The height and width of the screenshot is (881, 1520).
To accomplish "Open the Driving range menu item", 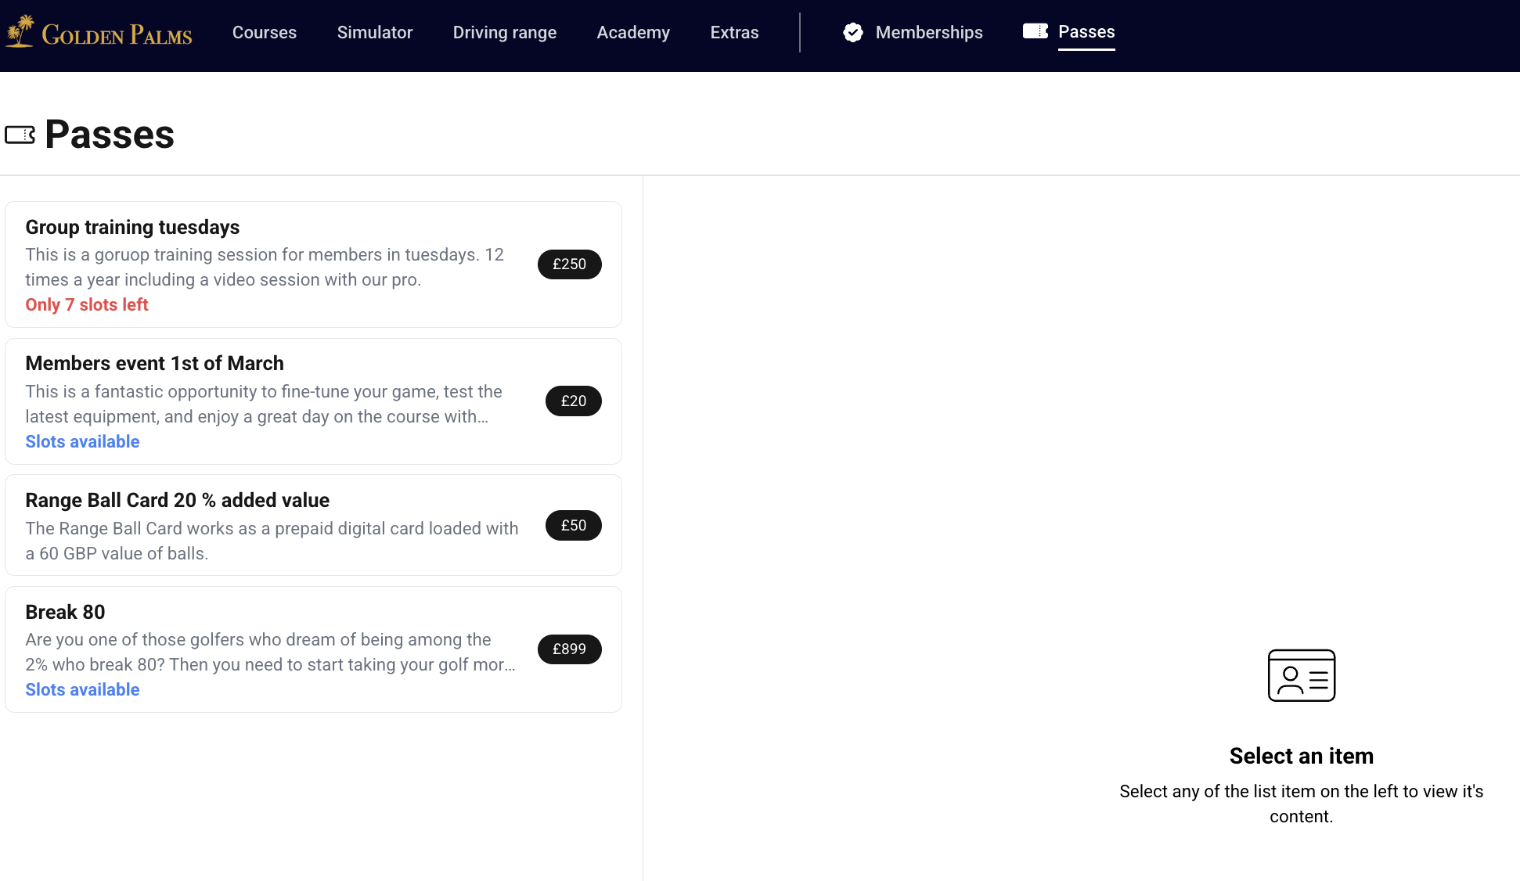I will 504,32.
